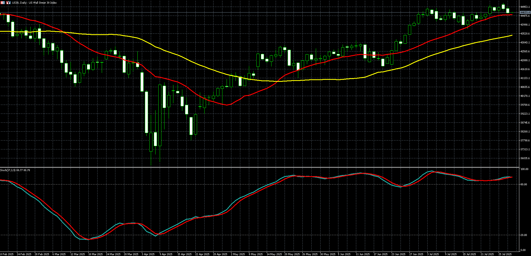Click the divider between chart and stochastic panel
This screenshot has height=256, width=531.
click(x=259, y=167)
